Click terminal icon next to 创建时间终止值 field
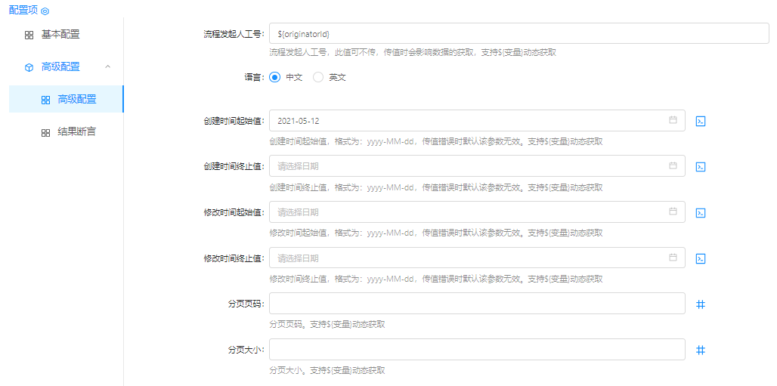777x386 pixels. [700, 167]
